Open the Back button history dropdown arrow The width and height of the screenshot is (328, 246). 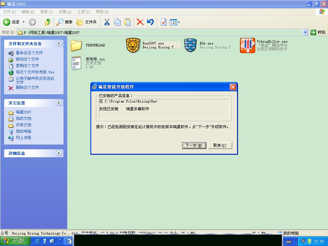pos(23,22)
